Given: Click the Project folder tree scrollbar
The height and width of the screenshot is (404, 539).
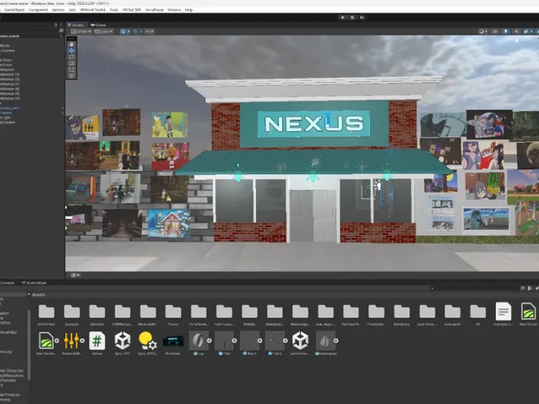Looking at the screenshot, I should [x=29, y=345].
